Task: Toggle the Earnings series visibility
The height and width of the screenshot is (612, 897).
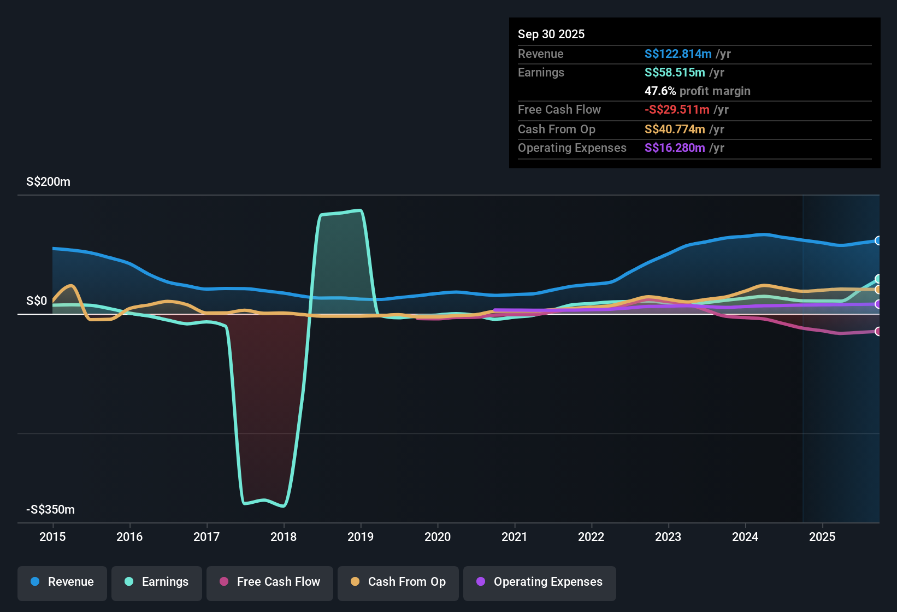Action: click(157, 583)
